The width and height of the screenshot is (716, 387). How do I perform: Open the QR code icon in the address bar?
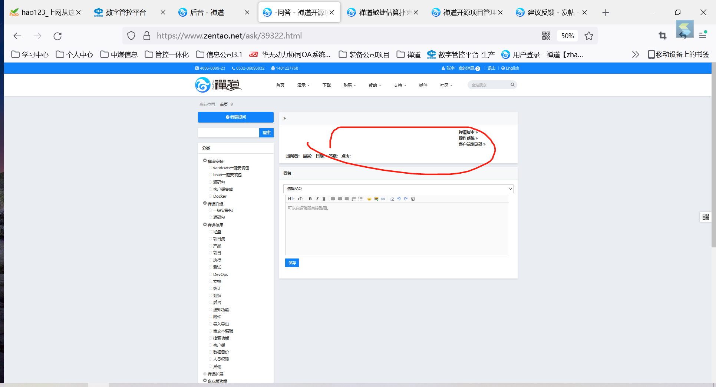[546, 36]
